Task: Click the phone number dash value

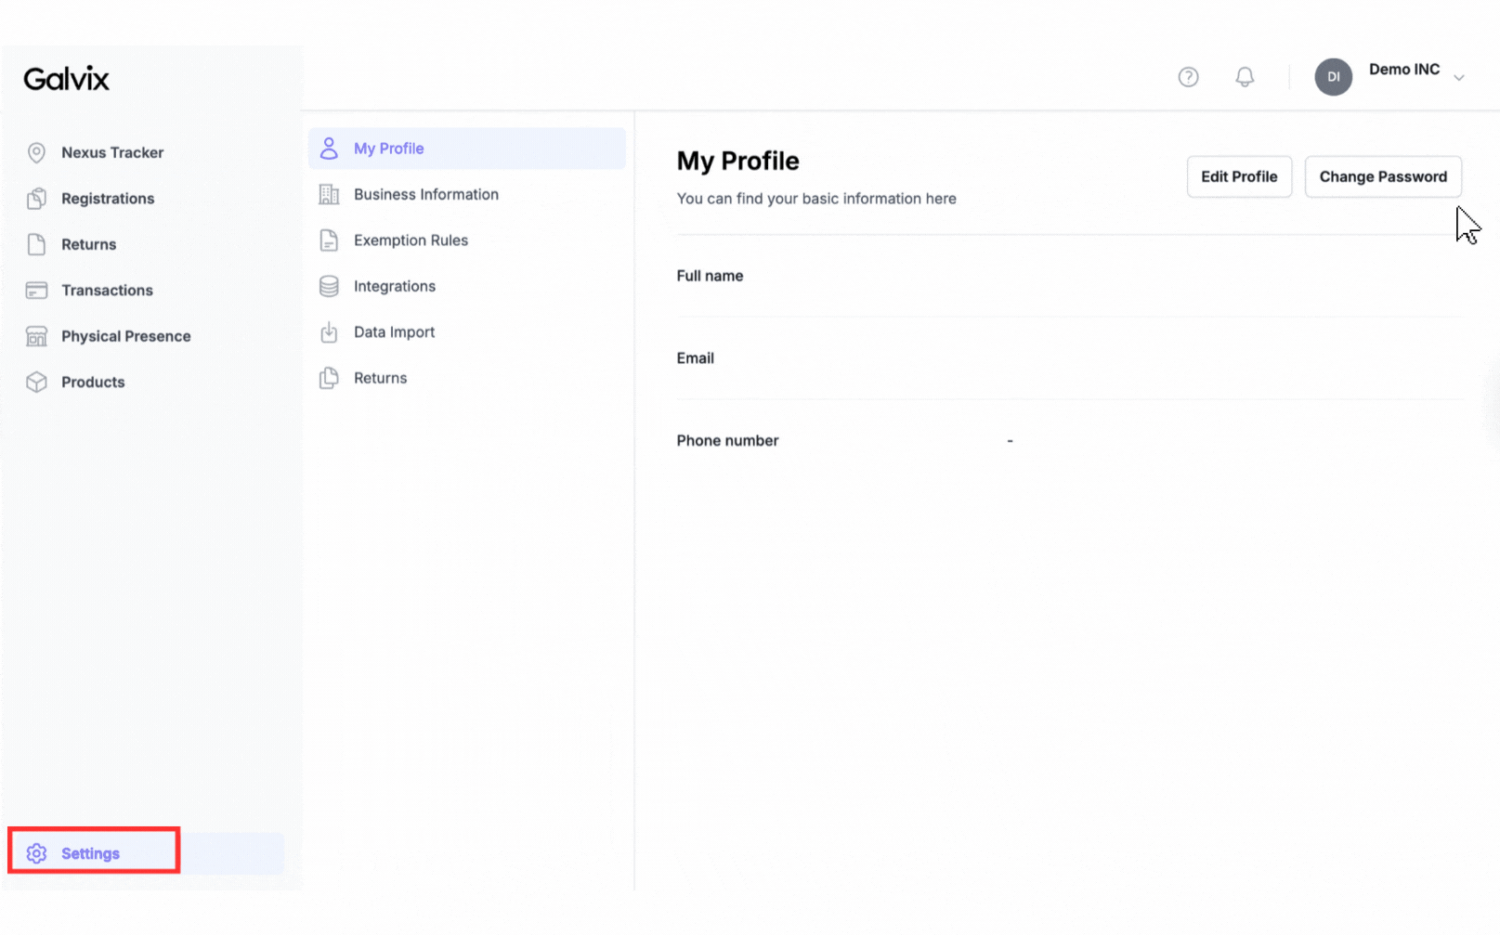Action: tap(1010, 441)
